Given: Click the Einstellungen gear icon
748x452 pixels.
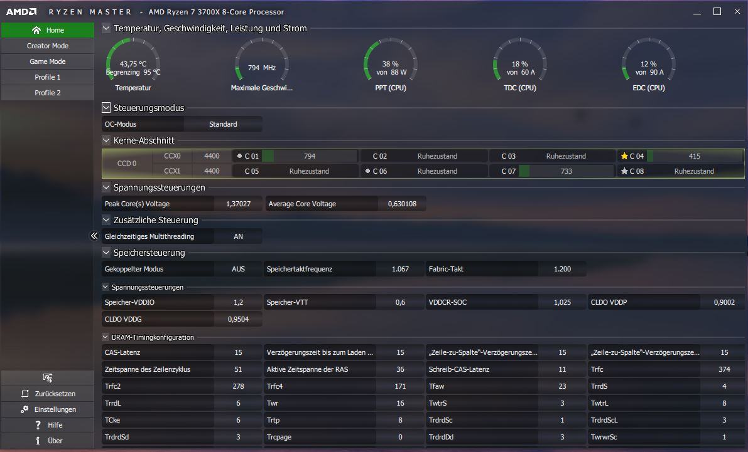Looking at the screenshot, I should pos(24,409).
